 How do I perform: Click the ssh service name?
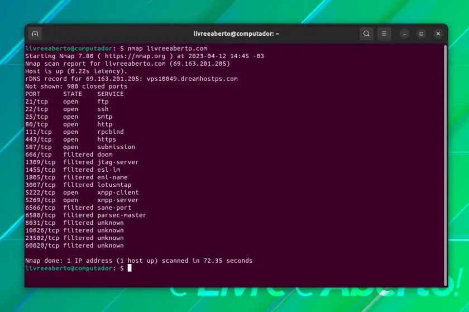coord(103,109)
